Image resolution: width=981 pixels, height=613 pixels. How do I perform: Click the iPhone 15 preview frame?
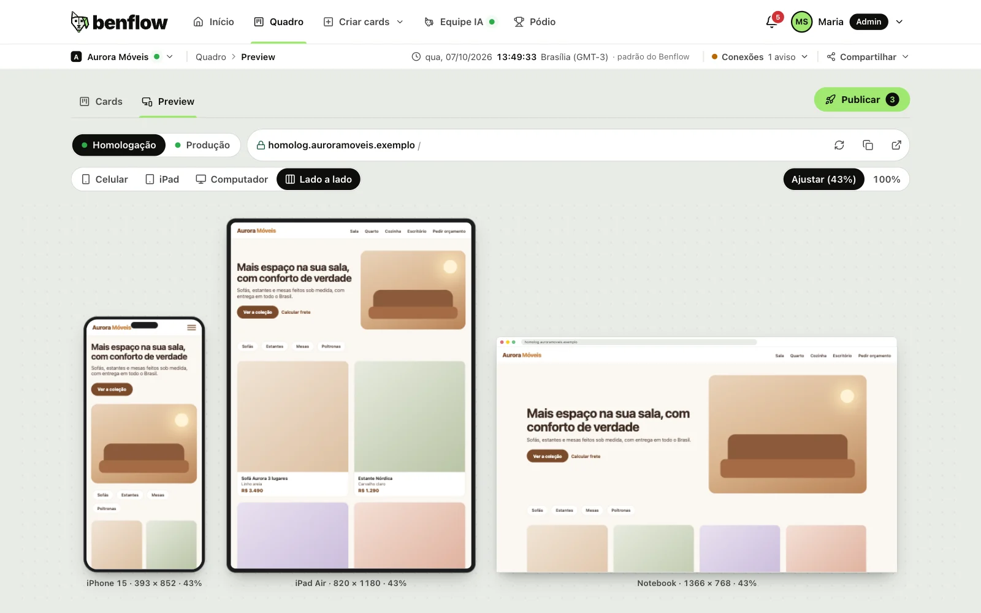(x=144, y=444)
